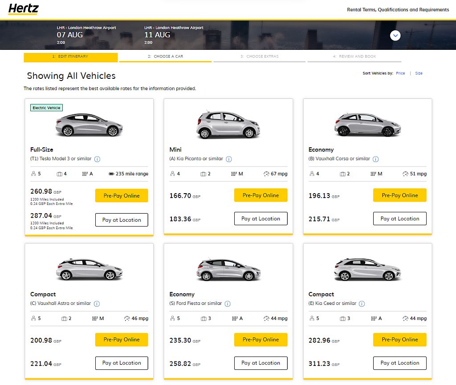Image resolution: width=456 pixels, height=385 pixels.
Task: Click Pay at Location for the Kia Picanto
Action: 261,218
